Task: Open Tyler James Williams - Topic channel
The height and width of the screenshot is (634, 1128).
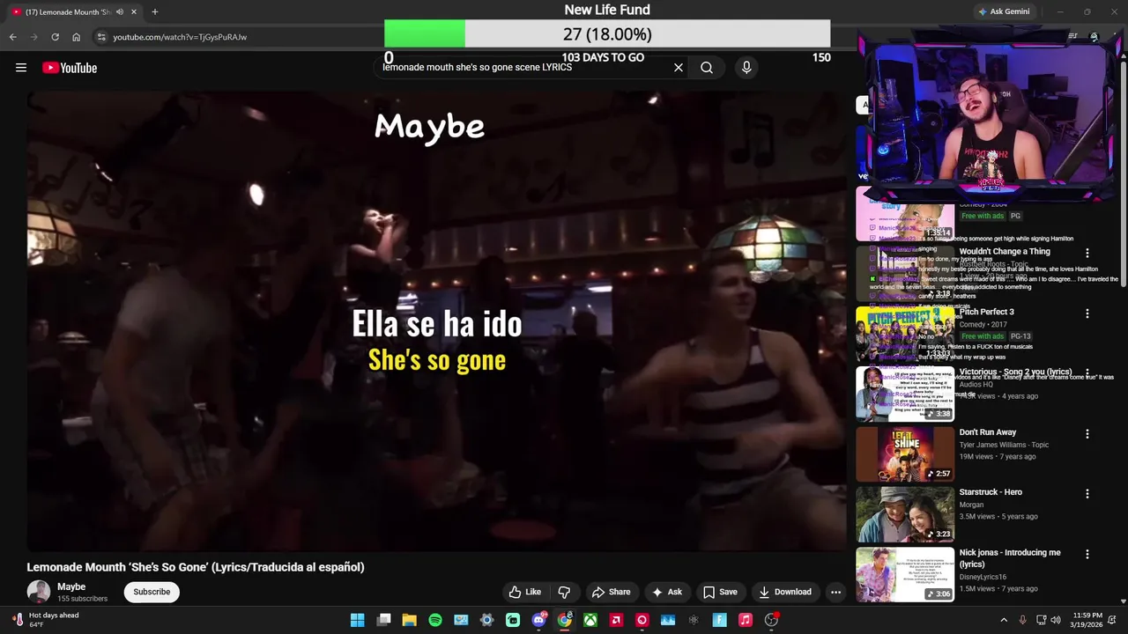Action: click(1004, 445)
